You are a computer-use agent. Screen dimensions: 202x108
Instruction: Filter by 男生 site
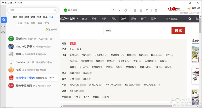[x=79, y=49]
